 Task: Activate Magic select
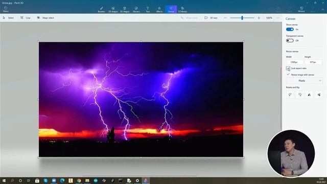45,18
